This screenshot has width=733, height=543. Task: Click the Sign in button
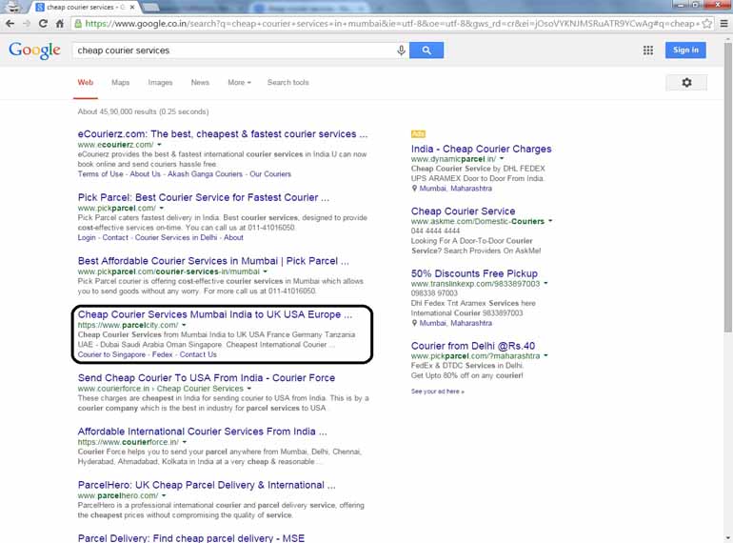pyautogui.click(x=685, y=50)
